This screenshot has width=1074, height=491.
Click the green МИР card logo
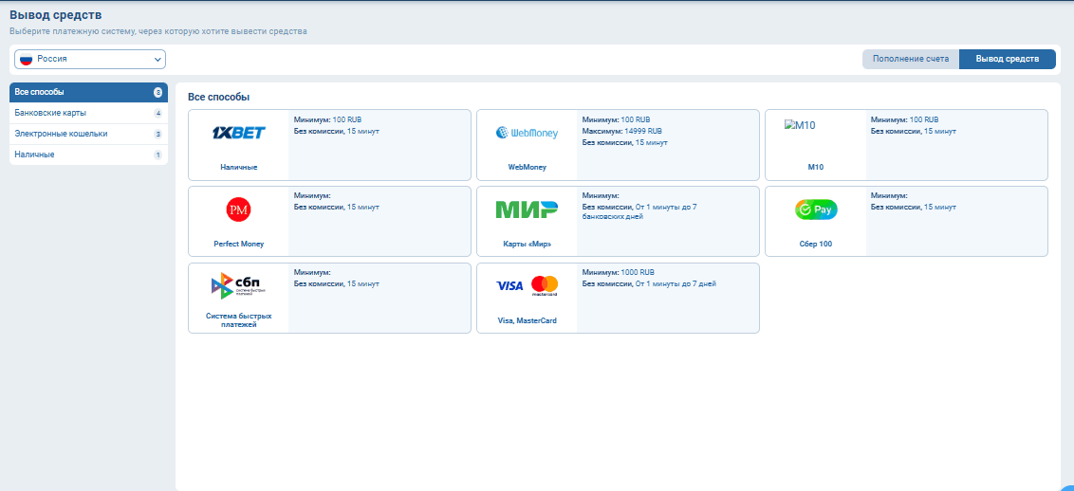pyautogui.click(x=527, y=209)
